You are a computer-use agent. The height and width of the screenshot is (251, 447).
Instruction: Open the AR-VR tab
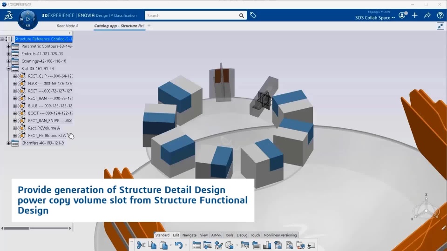click(x=217, y=235)
